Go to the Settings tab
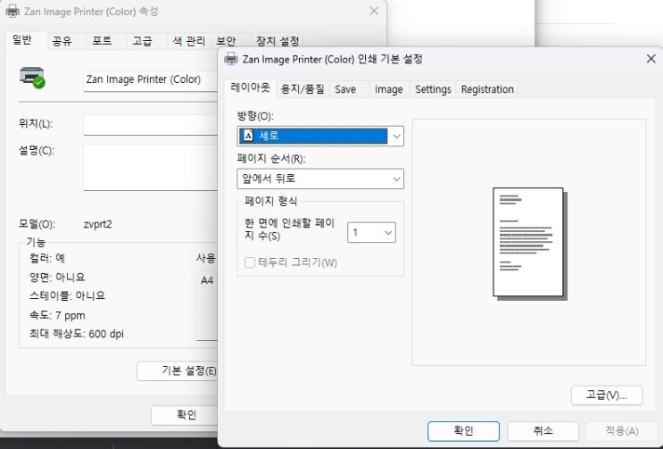Viewport: 663px width, 449px height. 433,89
